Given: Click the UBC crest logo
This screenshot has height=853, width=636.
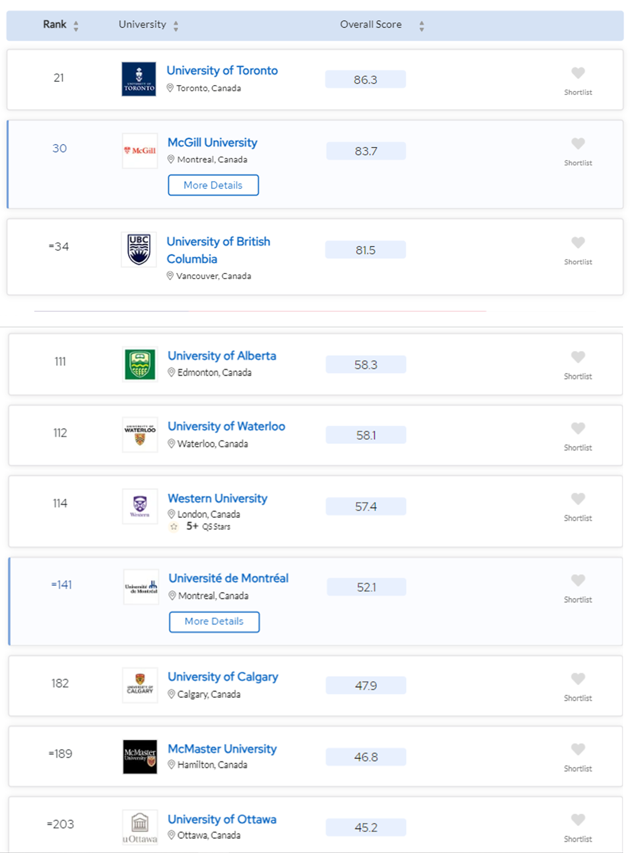Looking at the screenshot, I should pos(139,249).
